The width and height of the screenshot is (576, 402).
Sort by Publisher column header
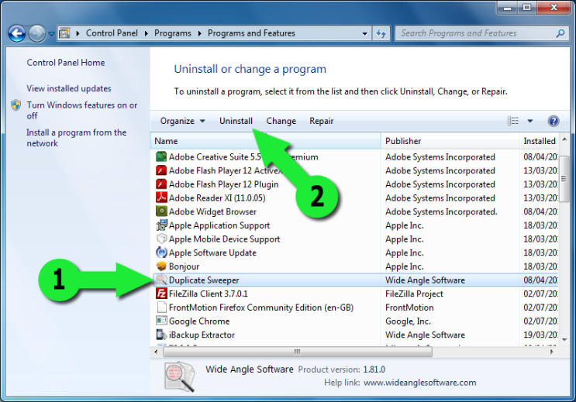450,141
